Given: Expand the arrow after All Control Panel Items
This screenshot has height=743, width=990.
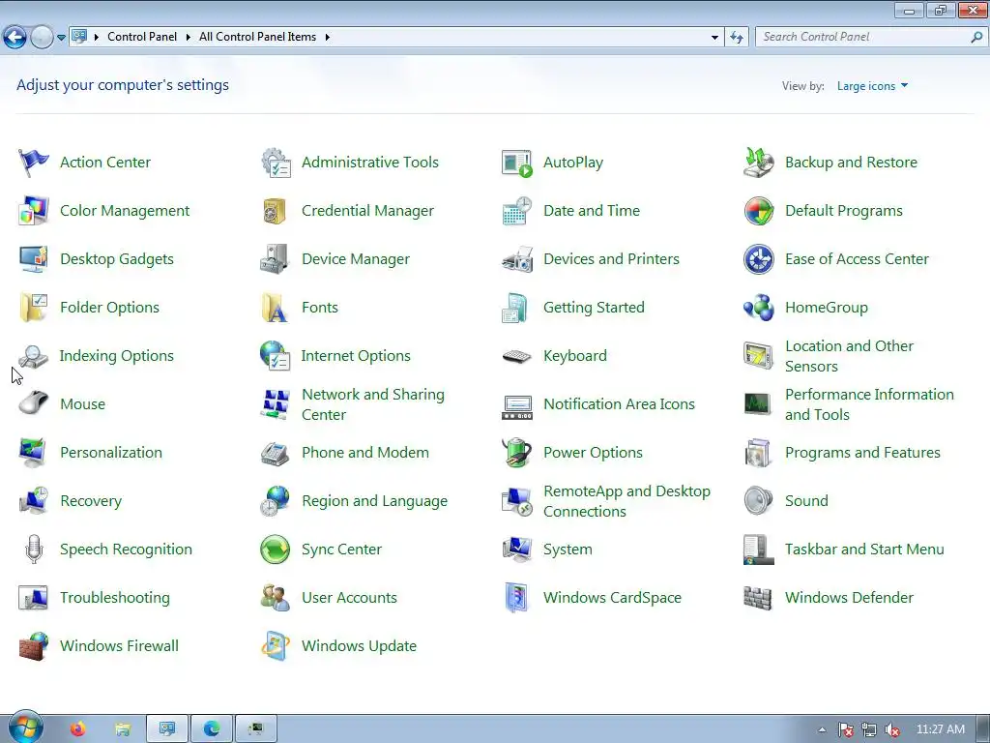Looking at the screenshot, I should click(x=327, y=38).
